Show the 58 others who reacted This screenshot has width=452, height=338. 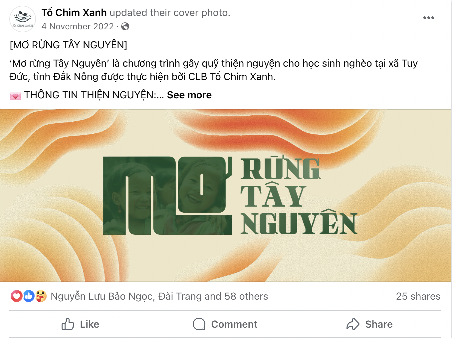click(246, 296)
